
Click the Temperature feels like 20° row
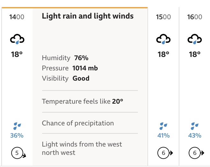pyautogui.click(x=90, y=101)
